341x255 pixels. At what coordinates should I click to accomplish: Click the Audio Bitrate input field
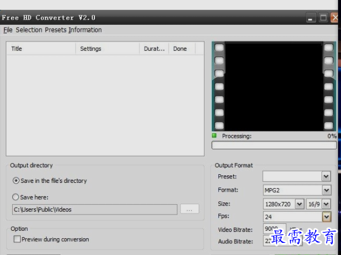click(283, 241)
